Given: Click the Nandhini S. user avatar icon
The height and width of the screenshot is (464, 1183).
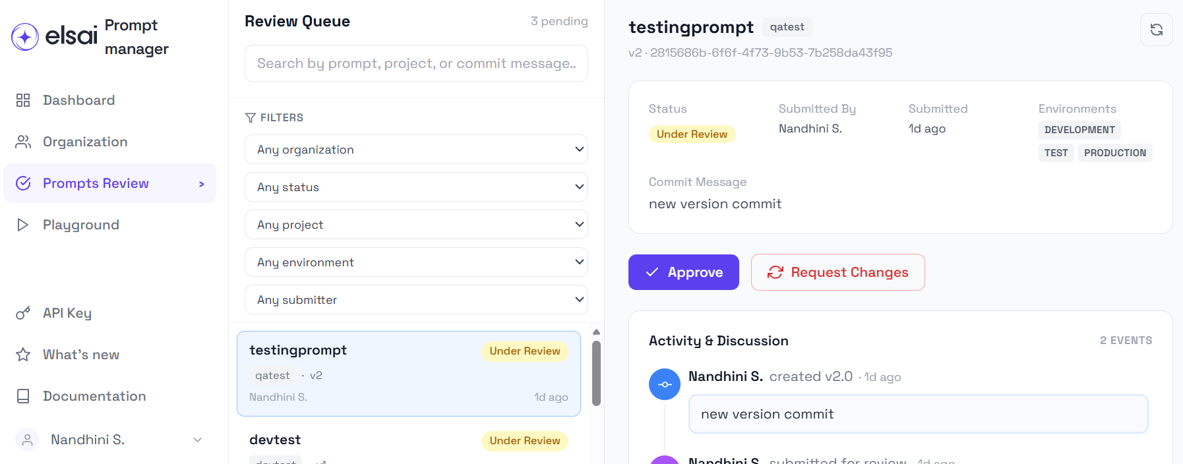Looking at the screenshot, I should click(27, 440).
